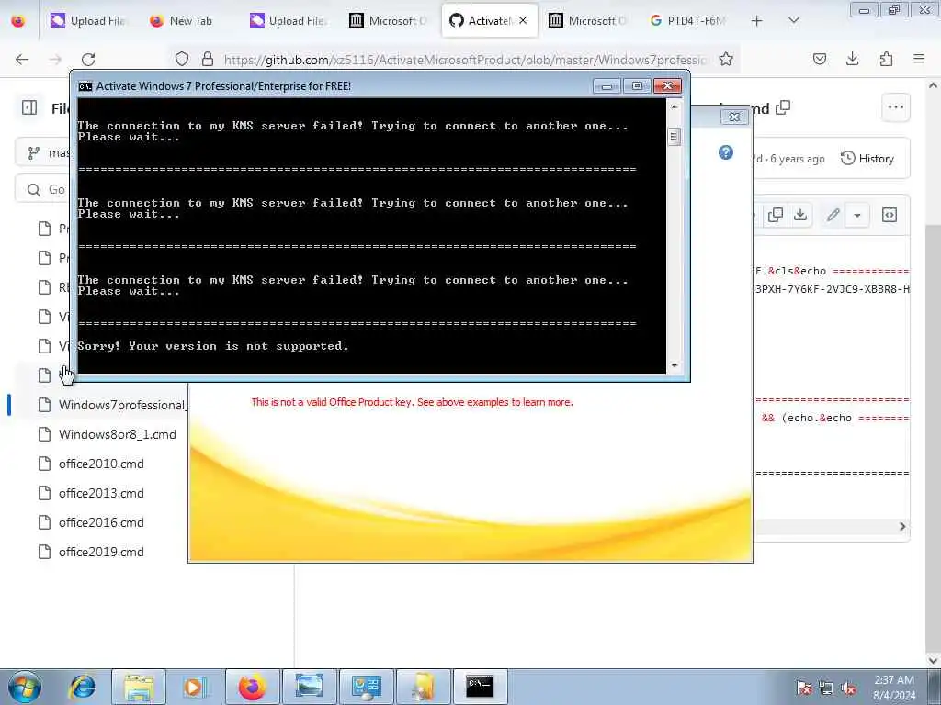Open Firefox Pocket save icon

tap(819, 59)
